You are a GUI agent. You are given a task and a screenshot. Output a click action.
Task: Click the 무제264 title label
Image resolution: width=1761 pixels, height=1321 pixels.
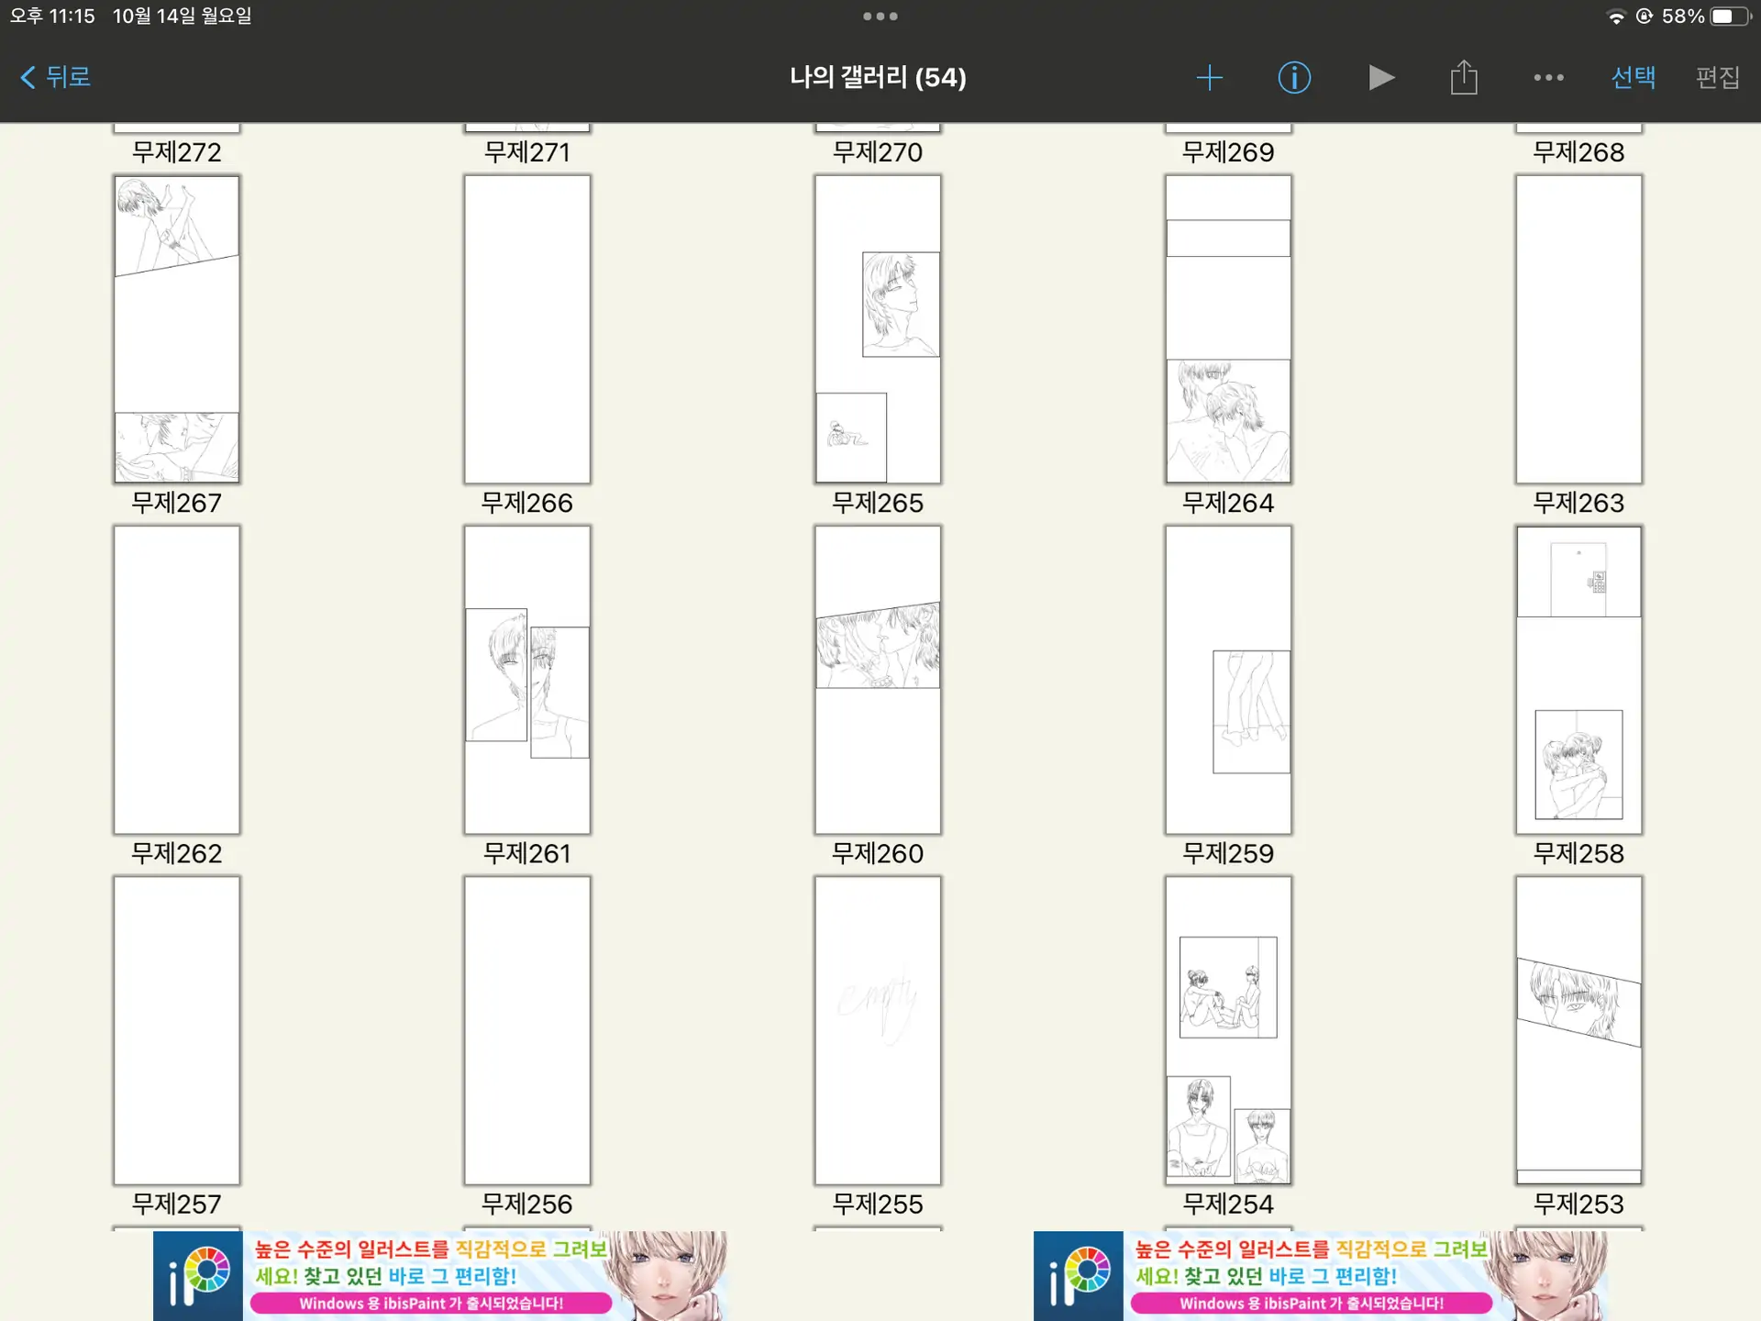1228,503
